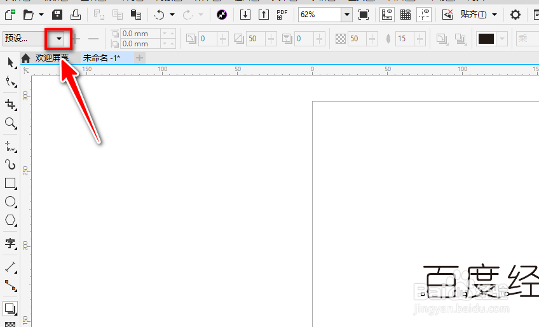Select the 字 Text tool
Screen dimensions: 539x327
[x=11, y=243]
